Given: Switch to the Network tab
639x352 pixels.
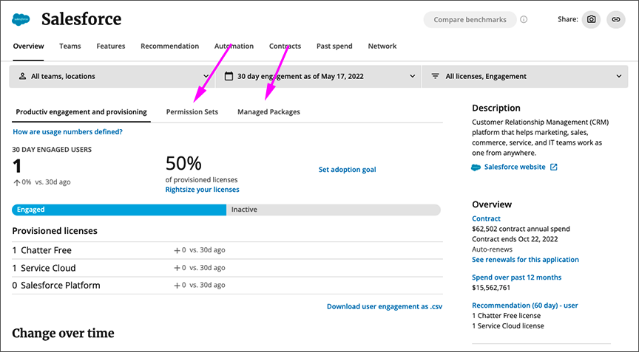Looking at the screenshot, I should 382,46.
